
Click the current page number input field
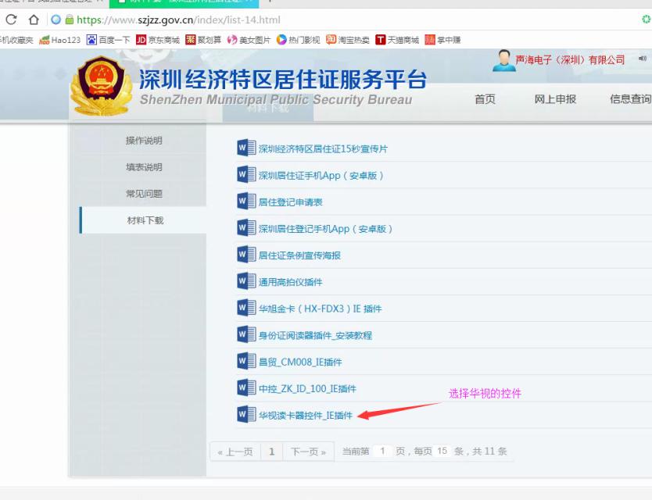pos(382,452)
